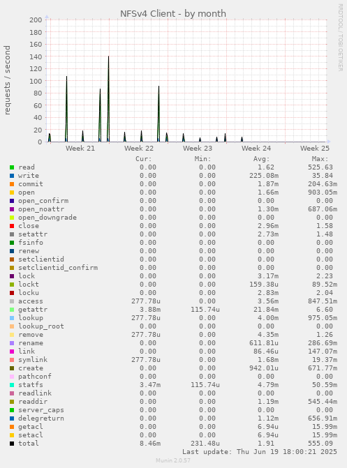Viewport: 347px width, 468px height.
Task: Click the Avg: column header
Action: 262,159
